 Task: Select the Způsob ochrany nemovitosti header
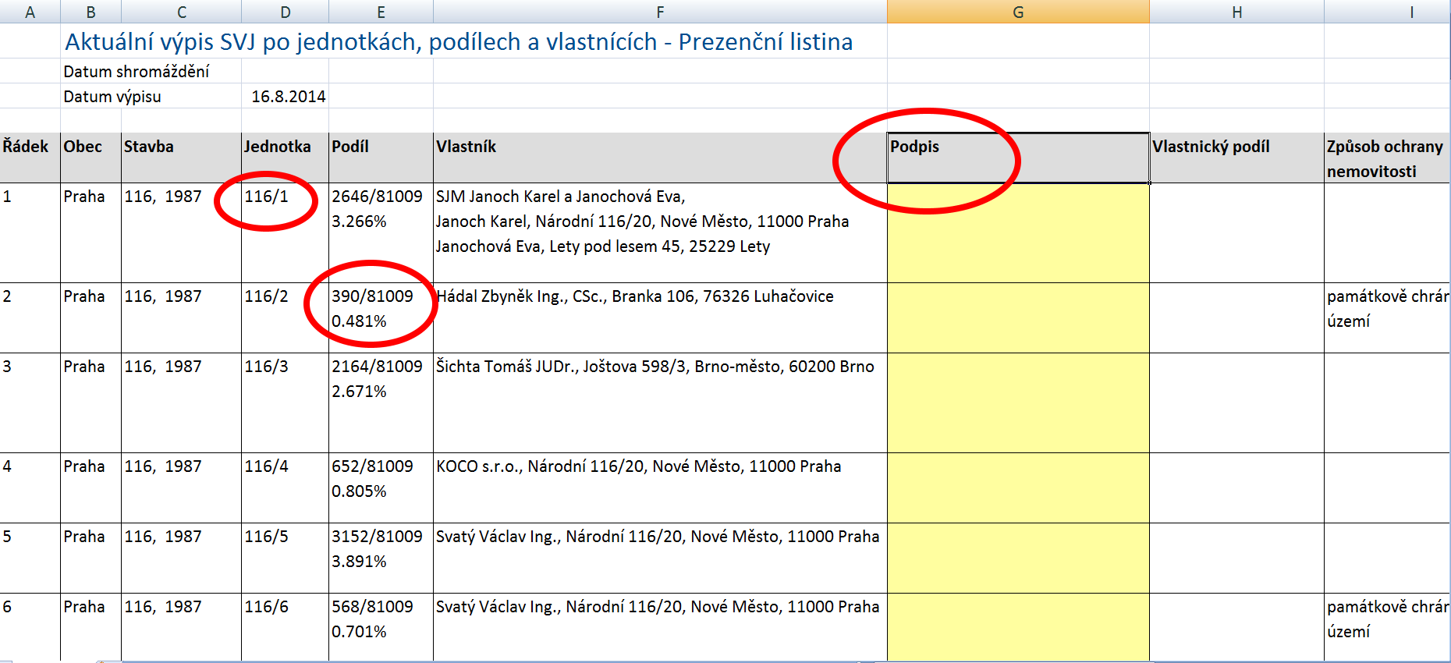[1385, 158]
